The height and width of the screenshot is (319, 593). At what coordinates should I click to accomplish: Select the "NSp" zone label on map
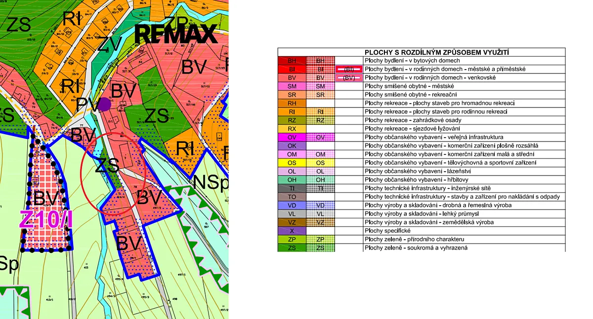pyautogui.click(x=211, y=181)
